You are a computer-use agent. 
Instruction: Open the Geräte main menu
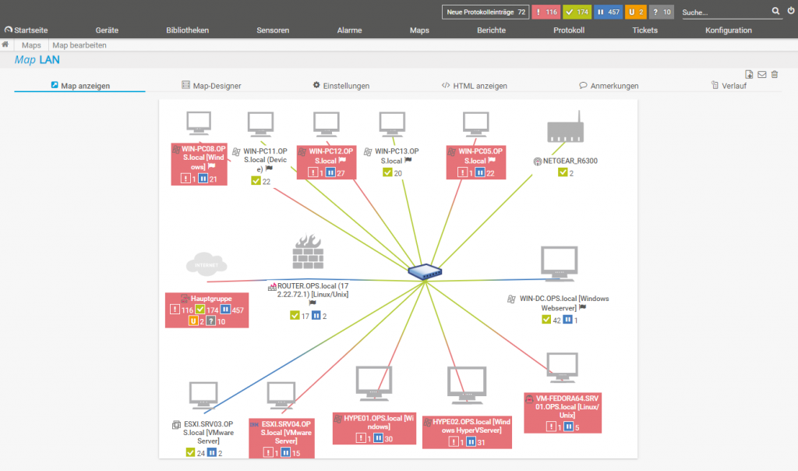tap(107, 30)
